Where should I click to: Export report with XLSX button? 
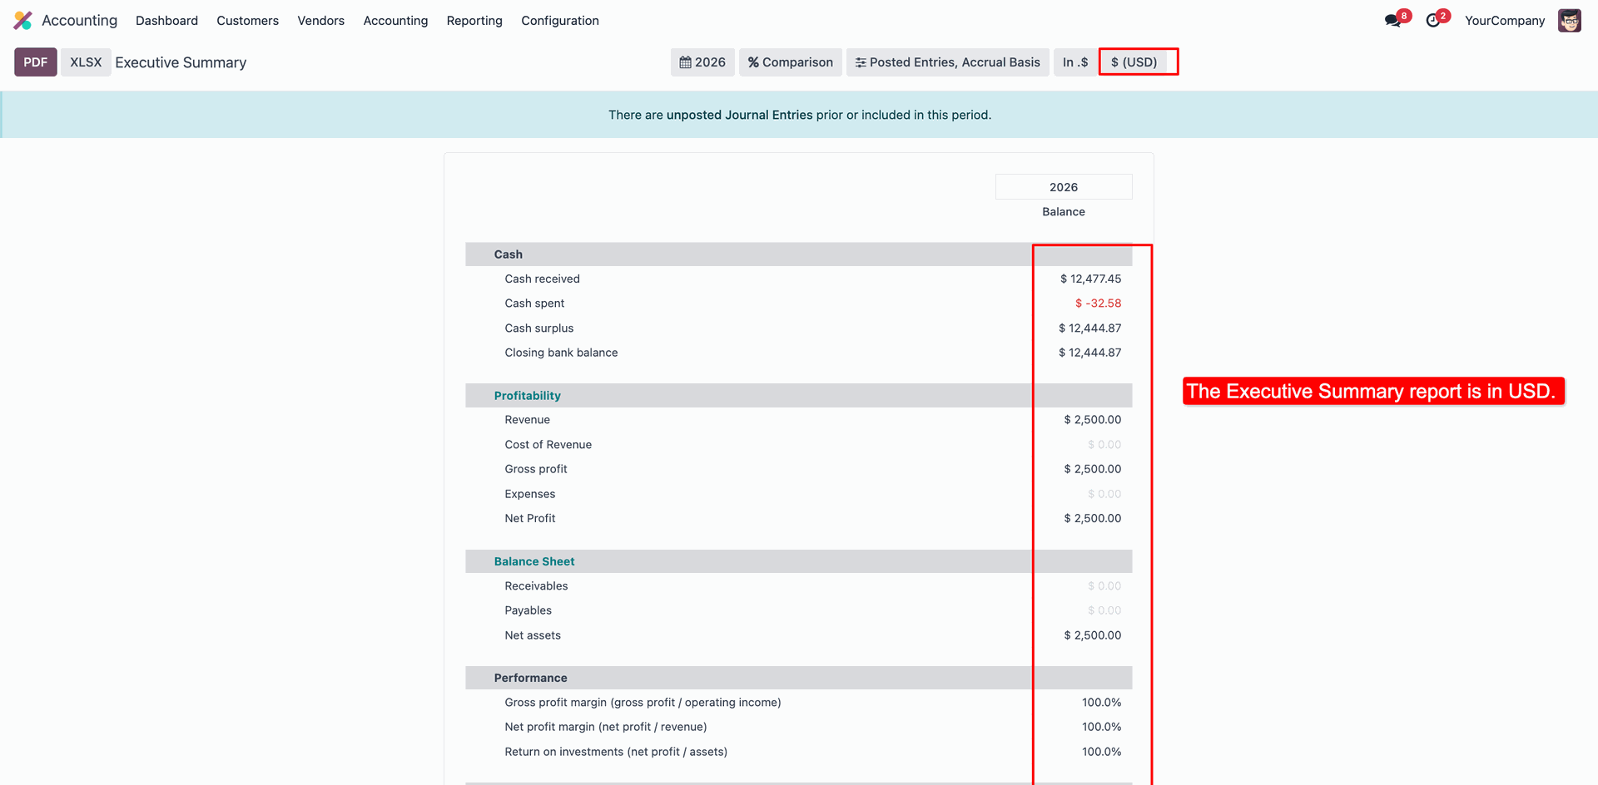(x=86, y=62)
